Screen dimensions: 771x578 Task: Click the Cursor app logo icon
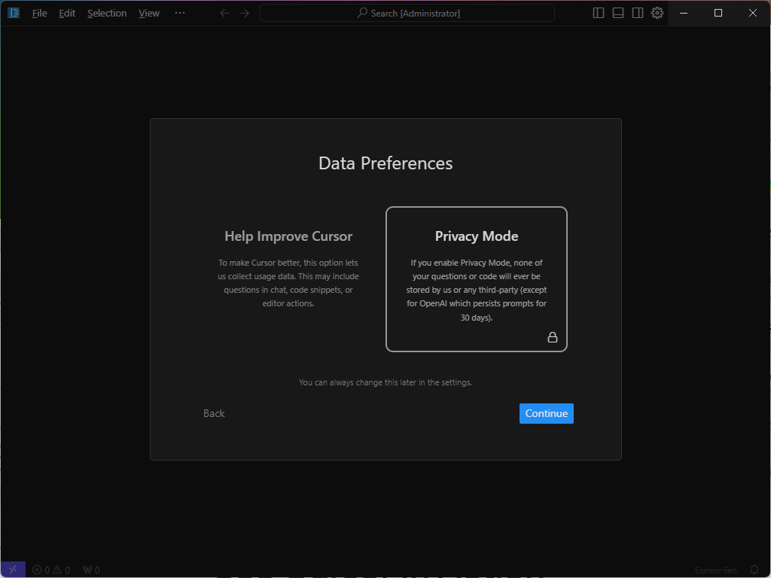14,13
